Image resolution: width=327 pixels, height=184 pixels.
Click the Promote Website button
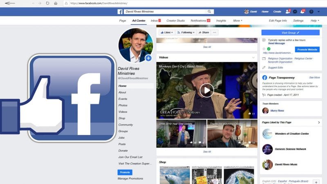pyautogui.click(x=307, y=49)
